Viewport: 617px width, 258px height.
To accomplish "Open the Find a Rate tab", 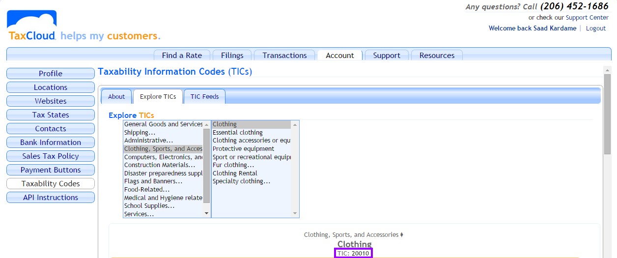I will [x=182, y=55].
